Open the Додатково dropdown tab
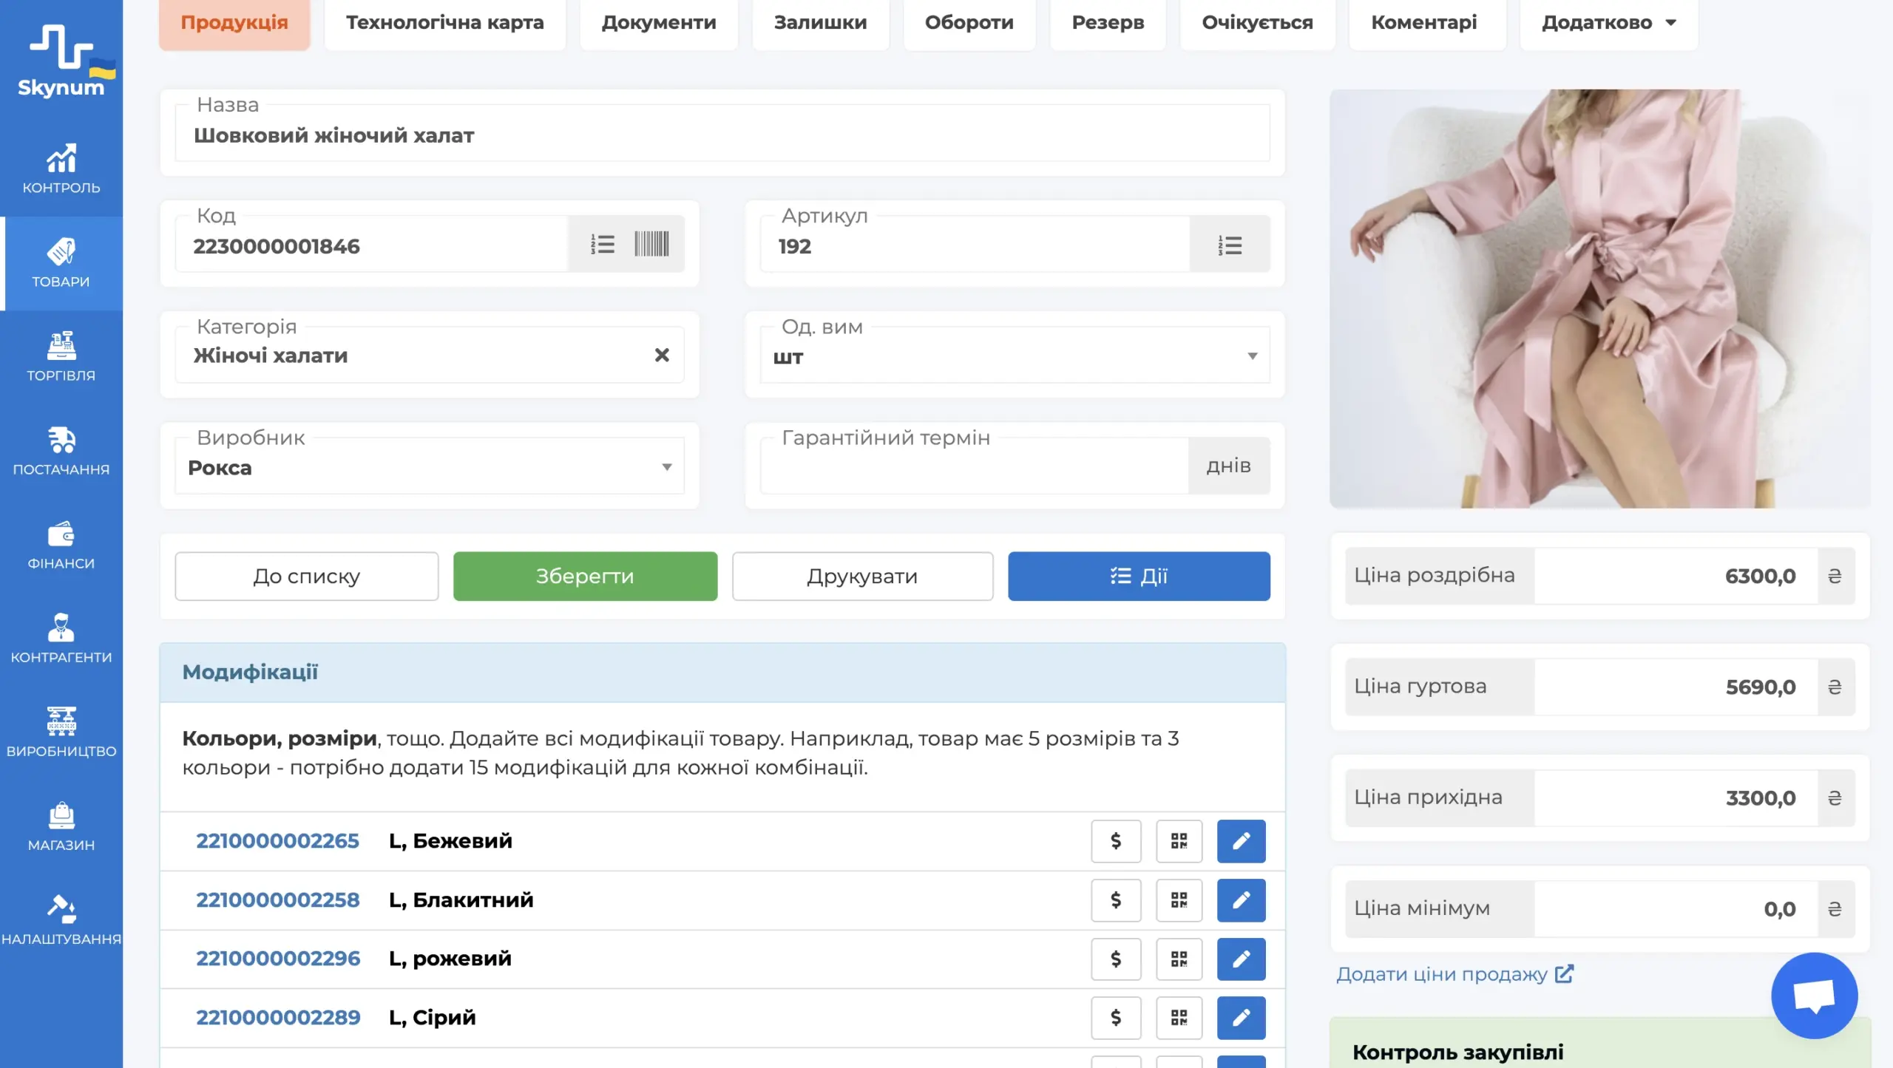Screen dimensions: 1893x1068 pyautogui.click(x=1608, y=22)
